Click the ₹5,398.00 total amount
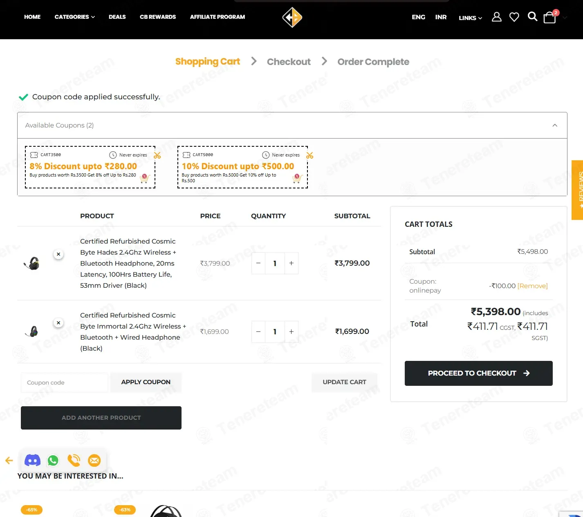Screen dimensions: 583x517 496,312
